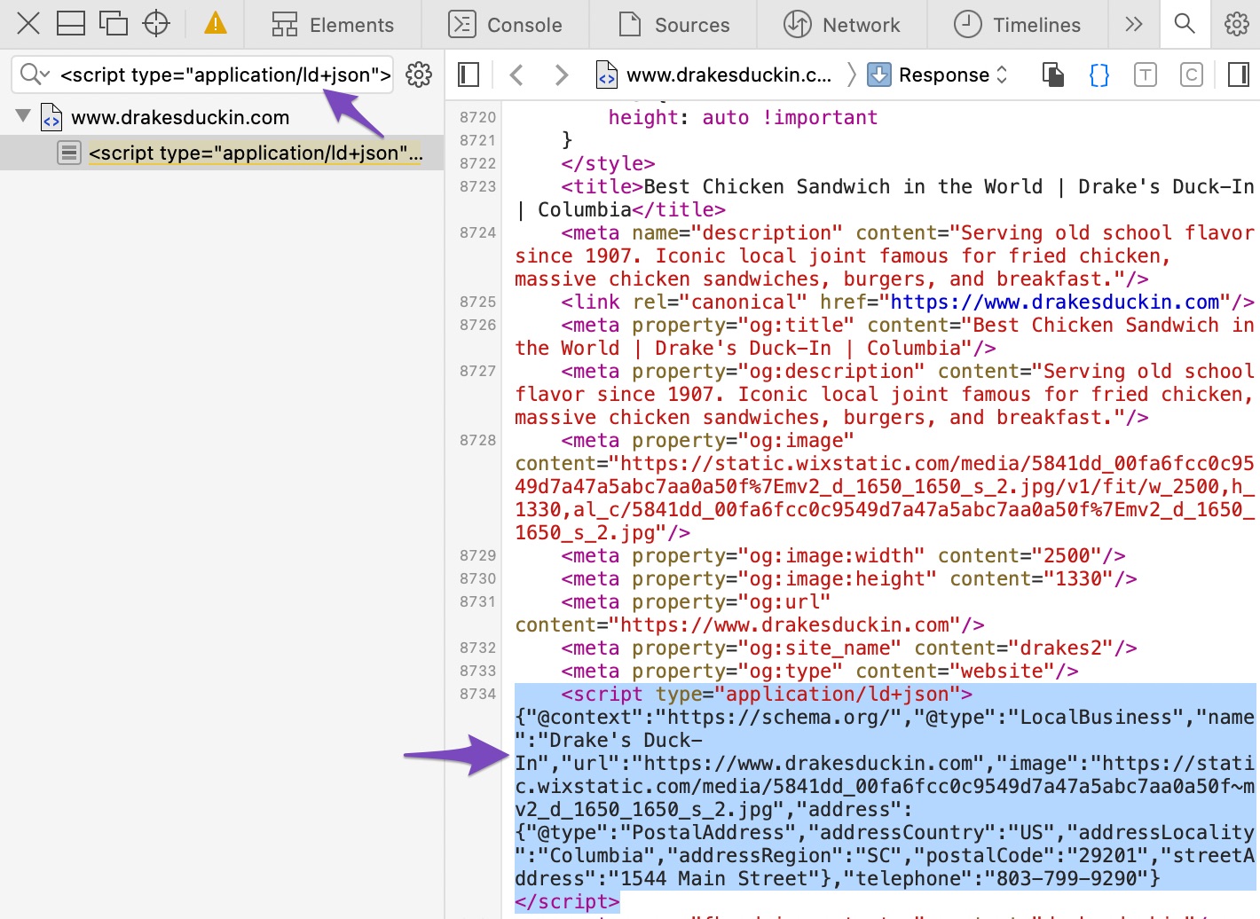Go back with the left chevron

[516, 75]
